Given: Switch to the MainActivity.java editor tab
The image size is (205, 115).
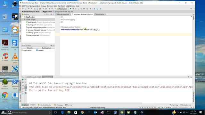Looking at the screenshot, I should tap(63, 14).
